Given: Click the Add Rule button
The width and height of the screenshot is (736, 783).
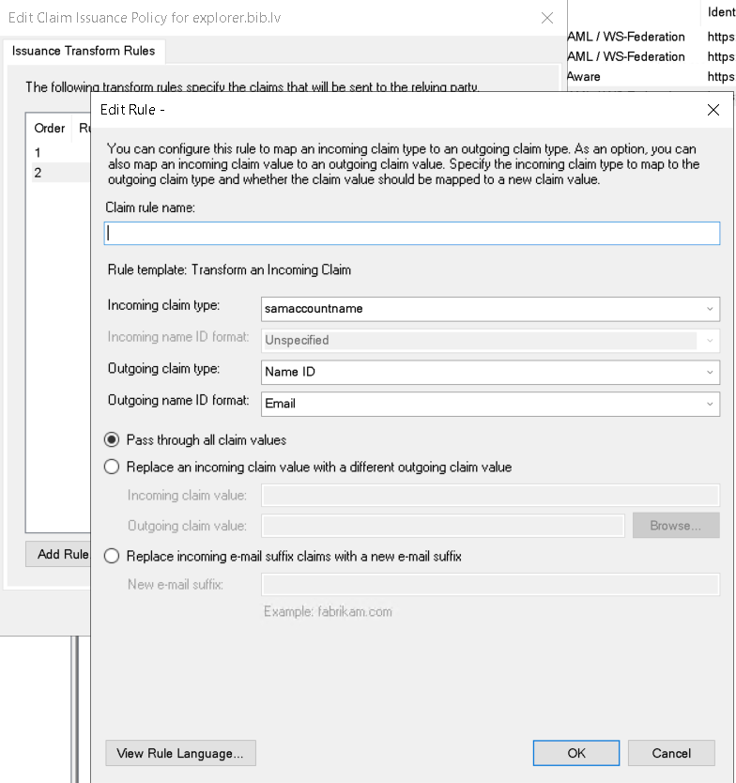Looking at the screenshot, I should click(x=58, y=554).
